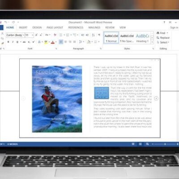Click the Copy icon in the clipboard group
Screen dimensions: 179x179
point(2,38)
